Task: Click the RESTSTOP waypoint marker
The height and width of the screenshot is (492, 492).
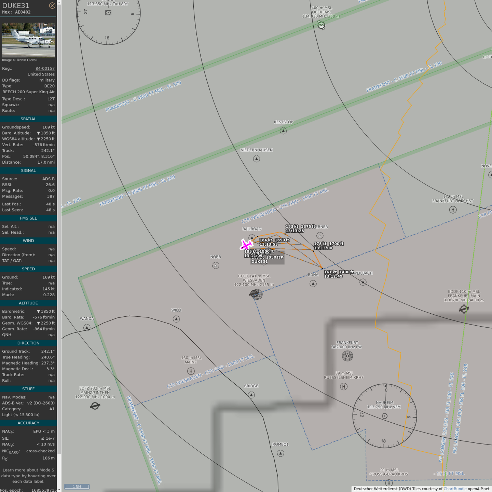Action: [283, 131]
